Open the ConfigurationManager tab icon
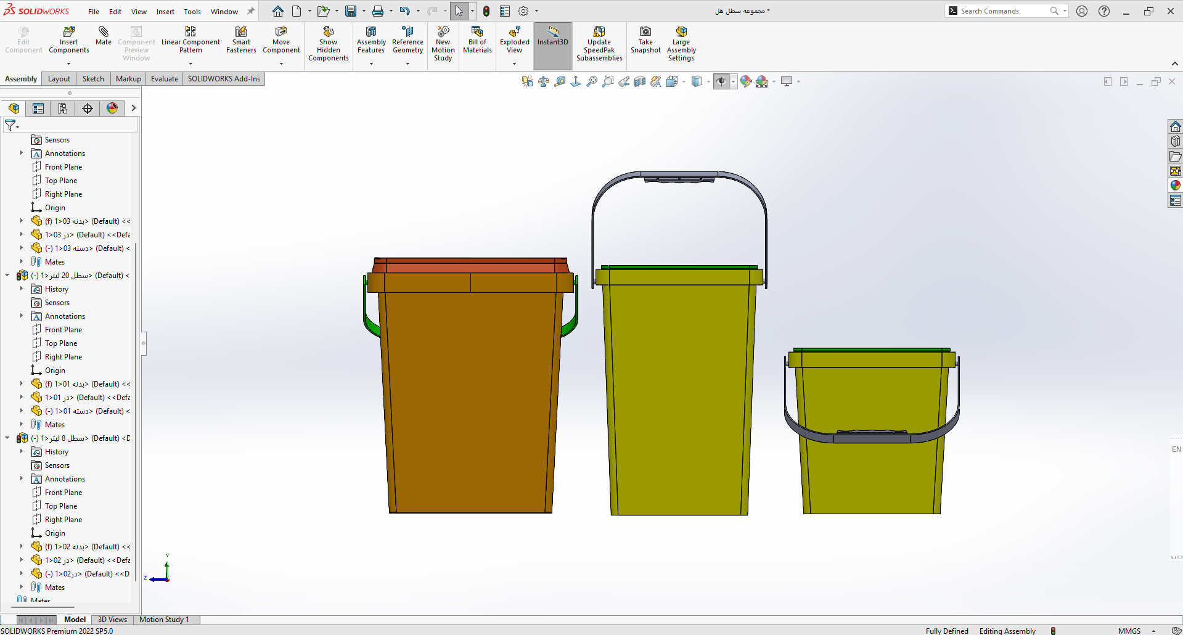This screenshot has height=635, width=1183. coord(63,109)
